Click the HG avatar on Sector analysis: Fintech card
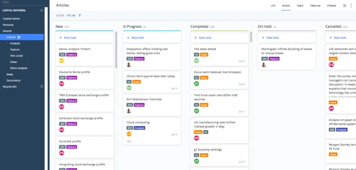The image size is (356, 170). click(61, 60)
